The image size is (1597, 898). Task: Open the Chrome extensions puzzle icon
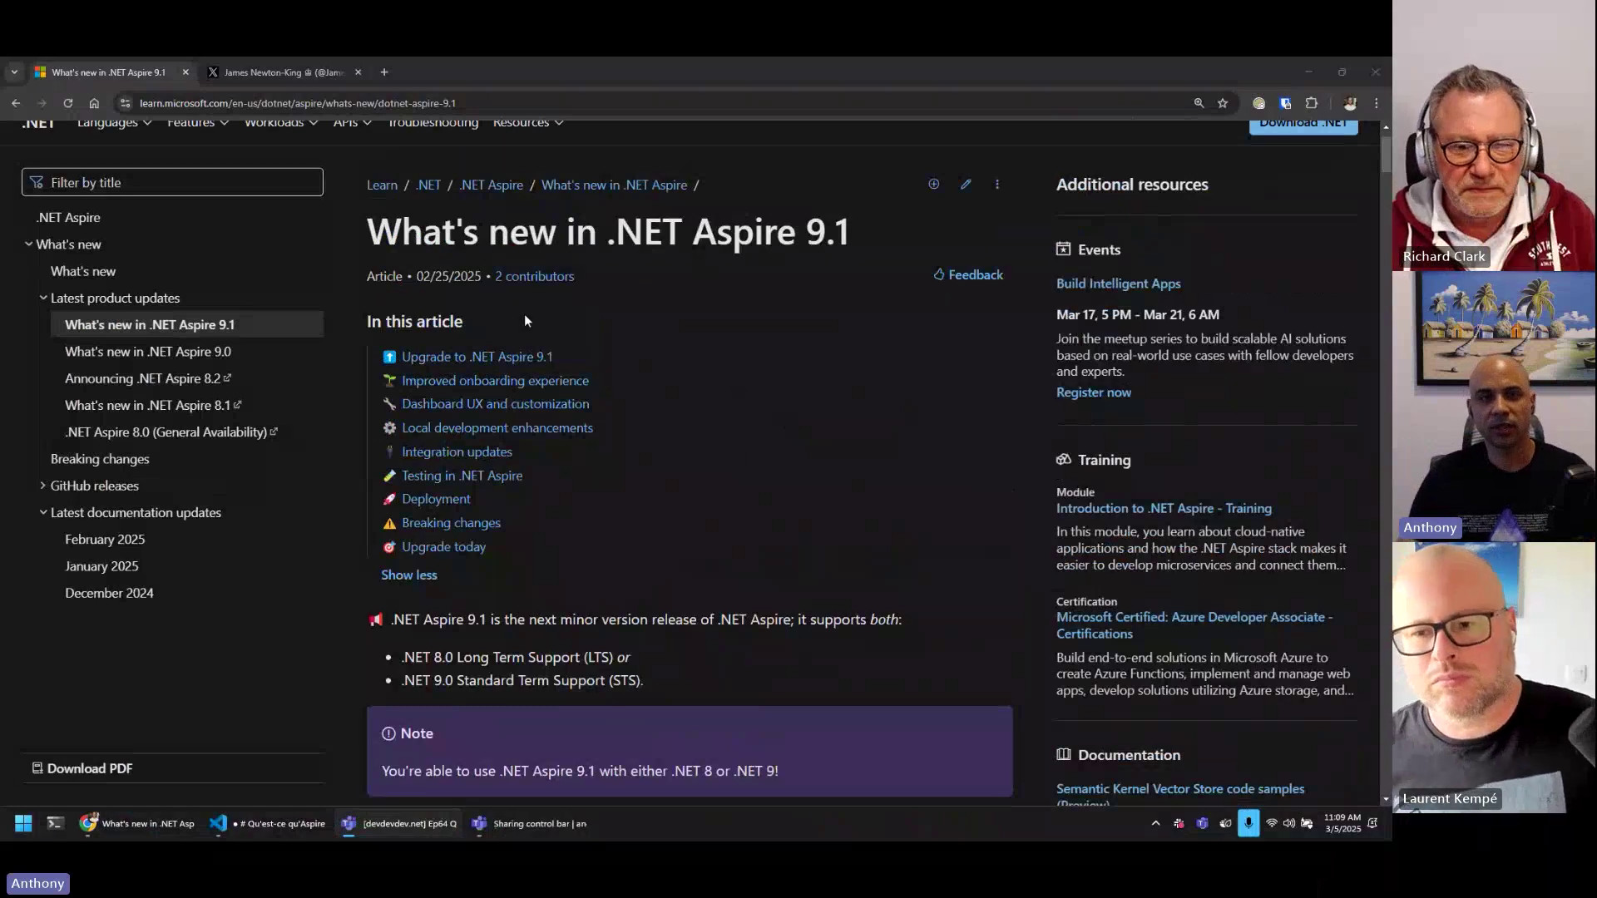[x=1312, y=103]
